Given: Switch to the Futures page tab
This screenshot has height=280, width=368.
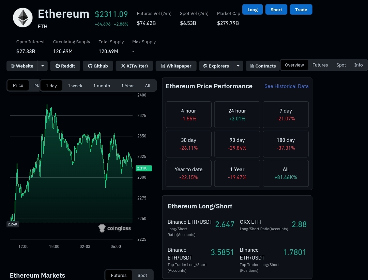Looking at the screenshot, I should tap(320, 65).
